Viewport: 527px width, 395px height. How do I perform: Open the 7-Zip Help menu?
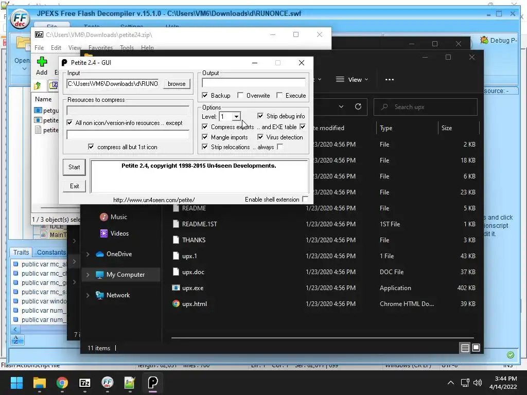(x=147, y=48)
